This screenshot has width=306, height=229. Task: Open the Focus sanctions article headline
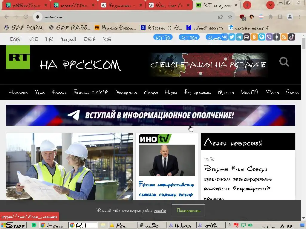(166, 189)
